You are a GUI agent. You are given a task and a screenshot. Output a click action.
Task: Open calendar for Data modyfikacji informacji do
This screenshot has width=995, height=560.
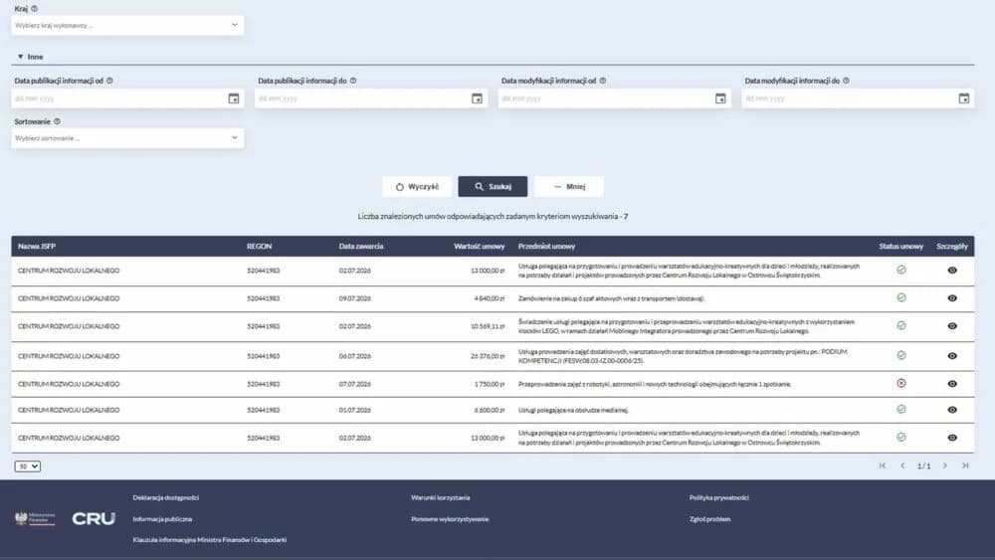[964, 98]
